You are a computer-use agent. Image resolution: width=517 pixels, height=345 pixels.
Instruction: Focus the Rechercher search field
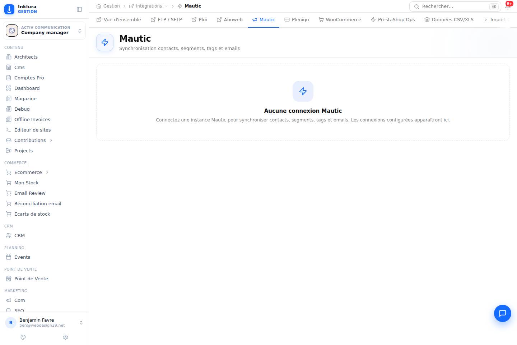point(455,6)
